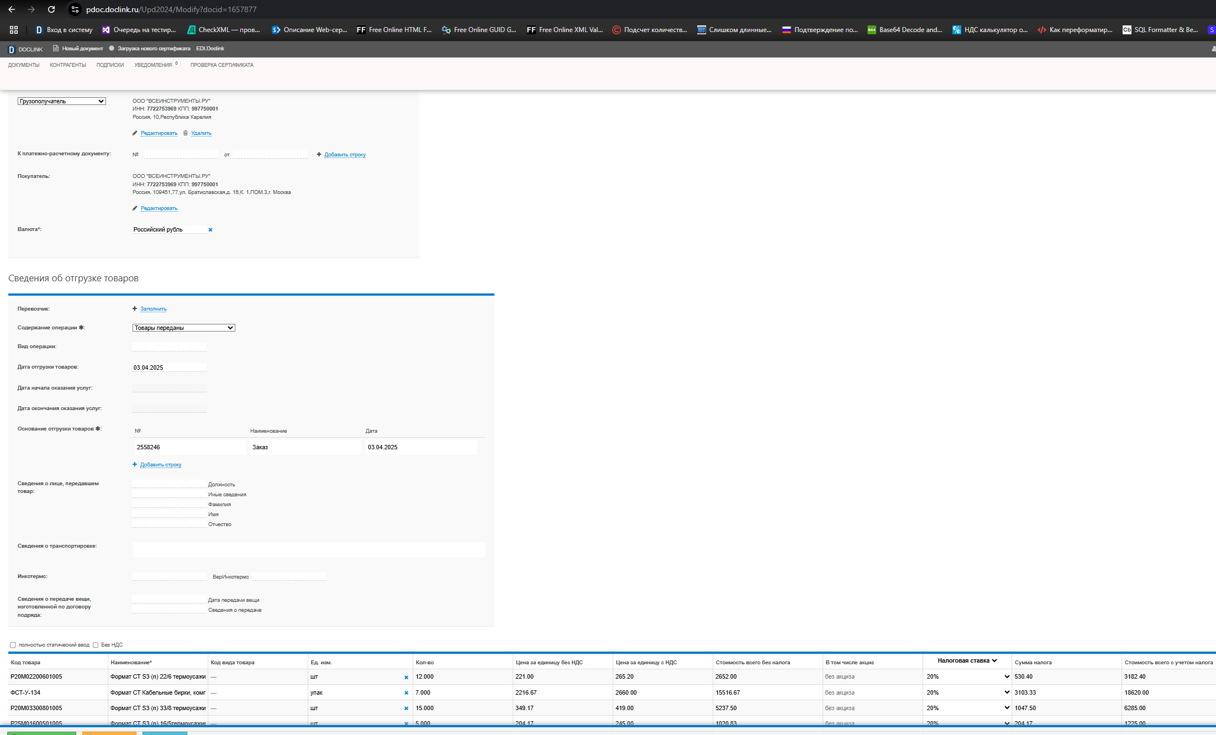Clear unit 'шт' in P20M03300801005 row
This screenshot has height=735, width=1216.
click(x=406, y=708)
